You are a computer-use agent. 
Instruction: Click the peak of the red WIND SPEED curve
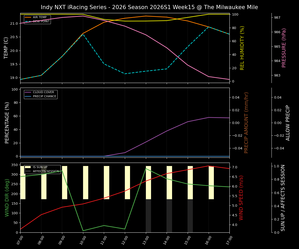pyautogui.click(x=209, y=166)
